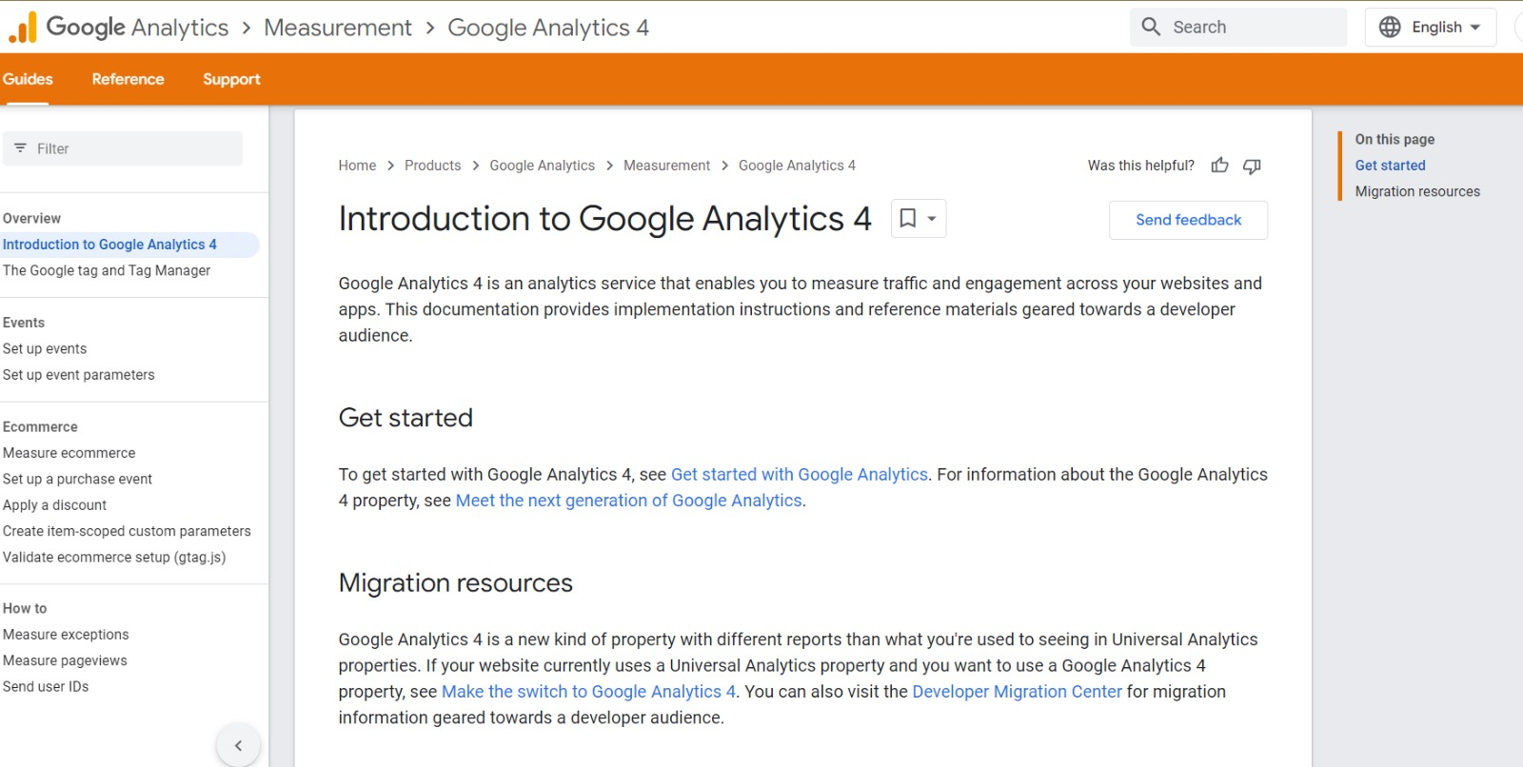Open the Measure exceptions page
1523x767 pixels.
[66, 635]
